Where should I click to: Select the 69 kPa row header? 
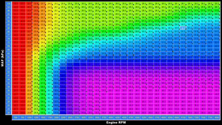click(9, 46)
